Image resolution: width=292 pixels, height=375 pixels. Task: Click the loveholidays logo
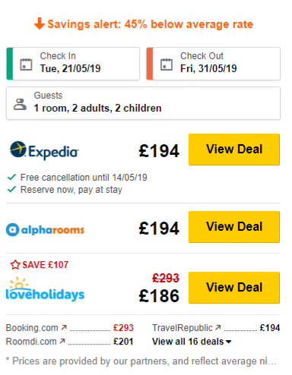pos(45,289)
